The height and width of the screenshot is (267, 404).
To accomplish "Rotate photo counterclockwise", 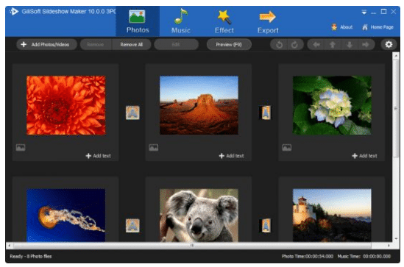I will point(280,45).
